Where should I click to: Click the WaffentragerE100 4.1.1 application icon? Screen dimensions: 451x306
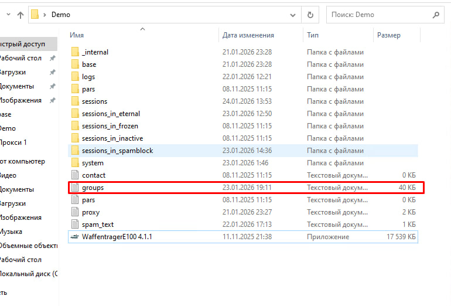coord(74,237)
